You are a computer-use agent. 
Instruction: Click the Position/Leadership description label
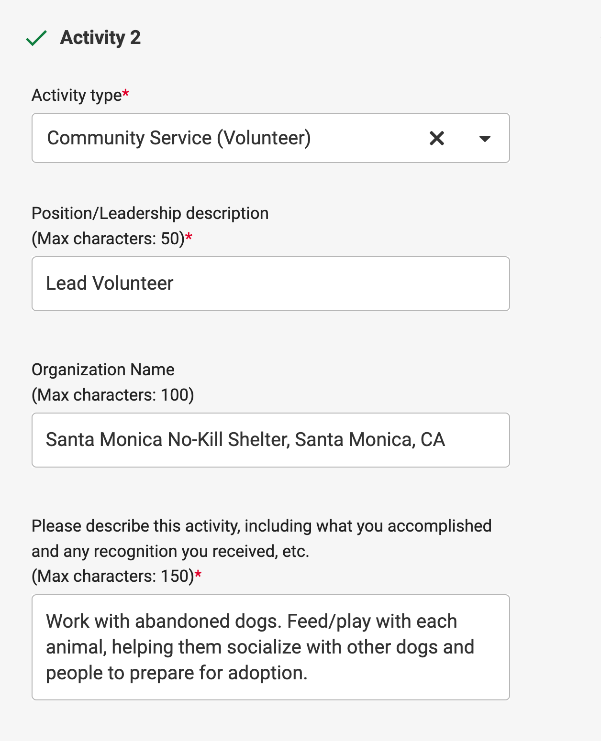tap(150, 213)
